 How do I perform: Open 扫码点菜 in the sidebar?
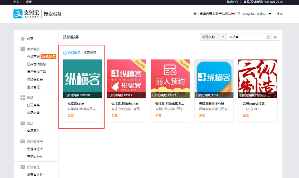(33, 105)
